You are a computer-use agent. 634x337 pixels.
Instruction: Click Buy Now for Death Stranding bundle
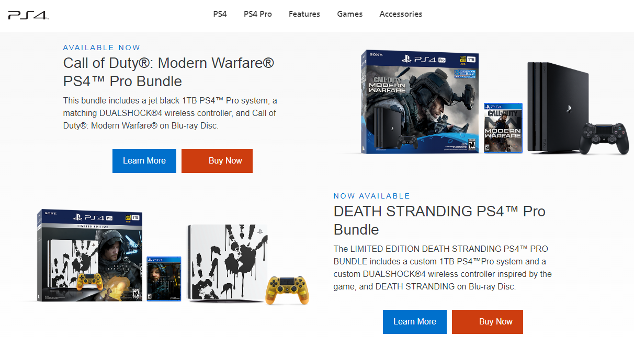[488, 322]
